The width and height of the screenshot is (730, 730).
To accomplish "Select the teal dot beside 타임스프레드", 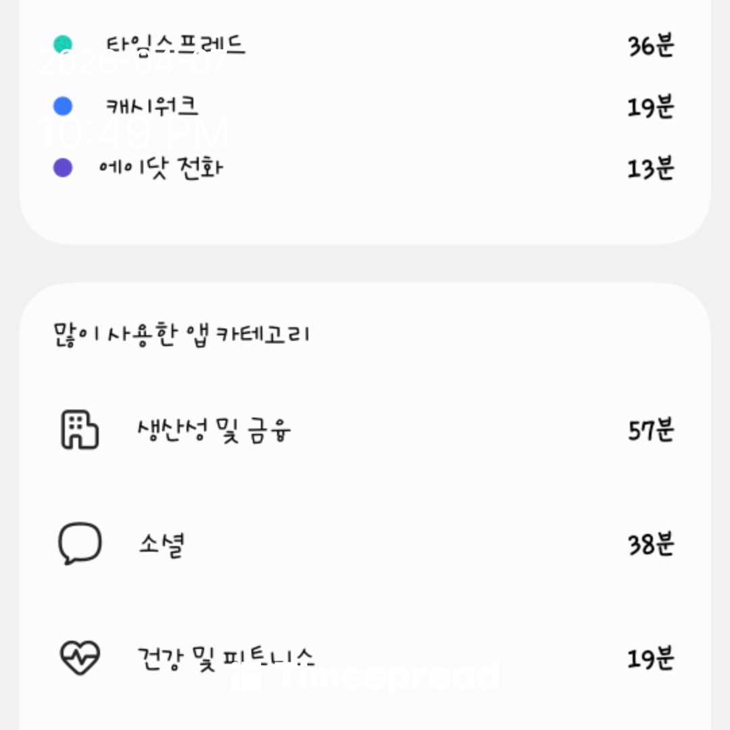I will 63,45.
